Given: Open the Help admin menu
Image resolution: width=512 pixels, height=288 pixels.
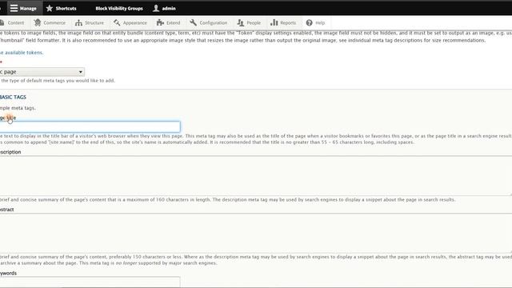Looking at the screenshot, I should (315, 22).
